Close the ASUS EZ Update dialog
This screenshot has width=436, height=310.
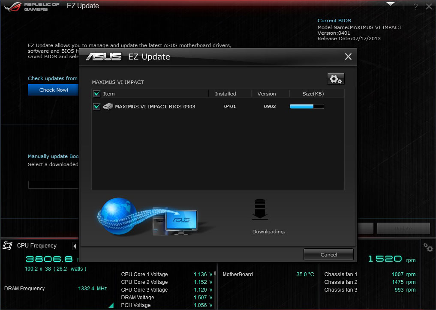[x=348, y=57]
